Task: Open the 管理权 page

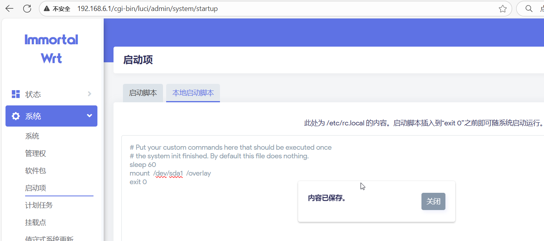Action: pyautogui.click(x=36, y=154)
